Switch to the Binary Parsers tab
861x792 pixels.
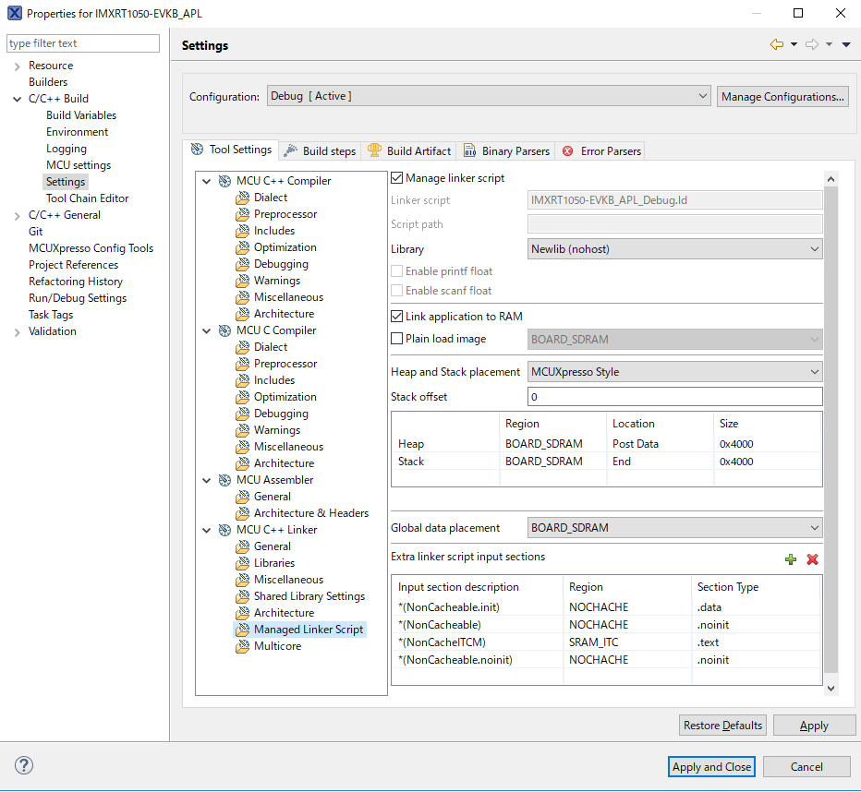click(x=506, y=150)
